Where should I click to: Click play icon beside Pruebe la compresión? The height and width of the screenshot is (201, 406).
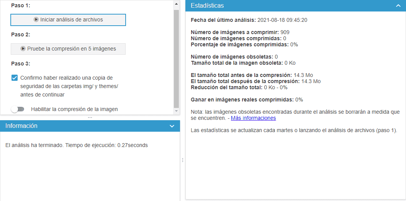[23, 49]
